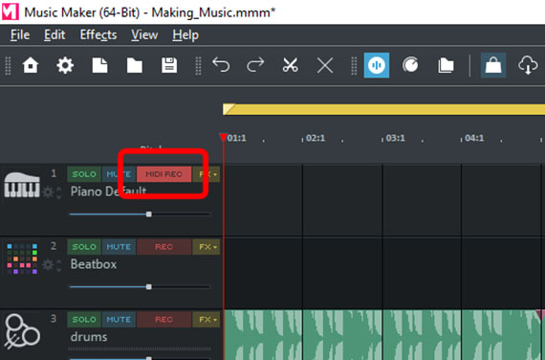This screenshot has width=545, height=360.
Task: Toggle the highlighted blue waveform toolbar button
Action: tap(377, 65)
